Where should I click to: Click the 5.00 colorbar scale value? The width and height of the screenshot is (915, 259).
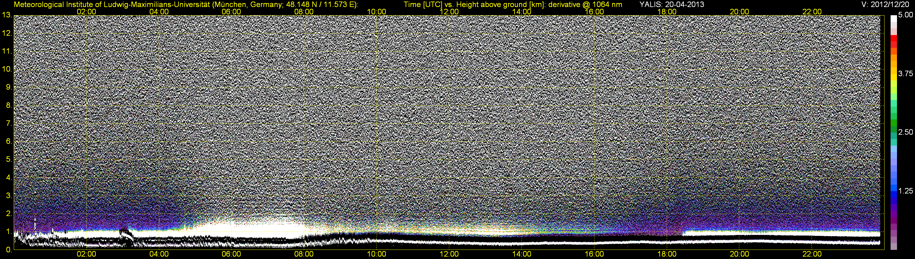906,15
